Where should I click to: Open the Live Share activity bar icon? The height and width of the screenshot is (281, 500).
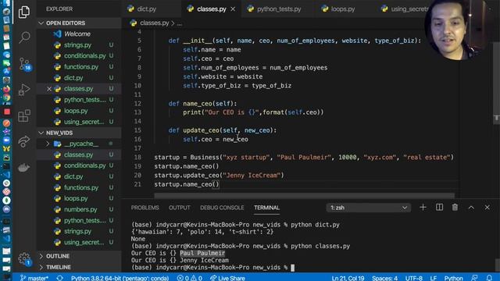tap(24, 141)
